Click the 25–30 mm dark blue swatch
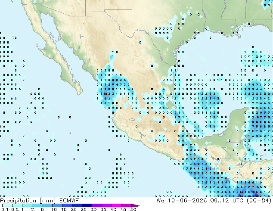This screenshot has width=273, height=211. pos(87,205)
